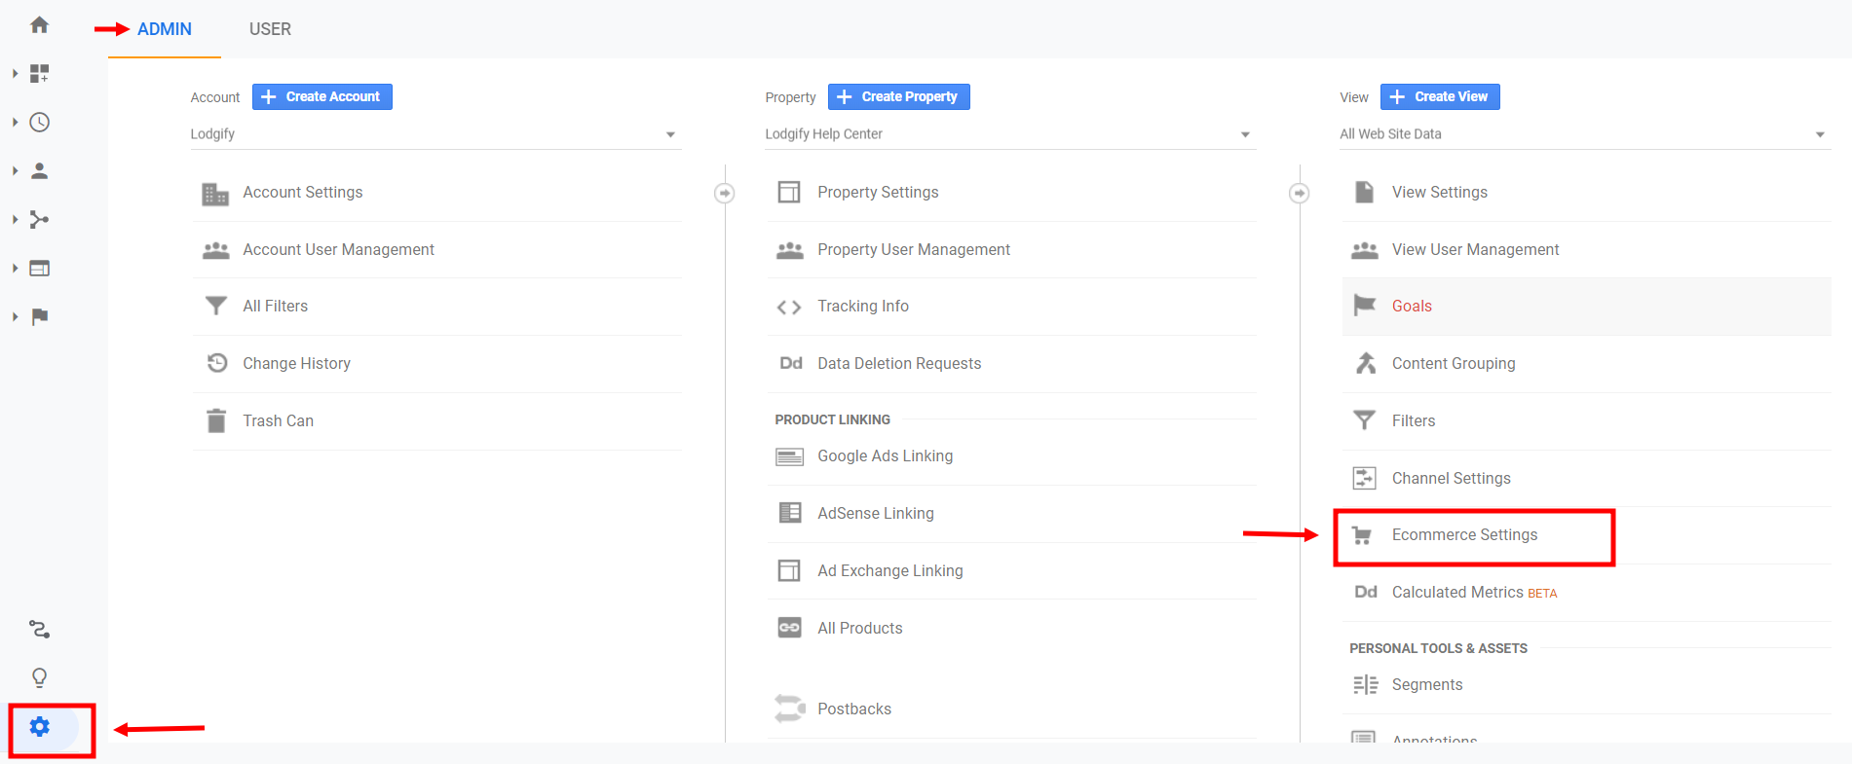Click the Account Settings label
Screen dimensions: 1852x764
(x=302, y=193)
